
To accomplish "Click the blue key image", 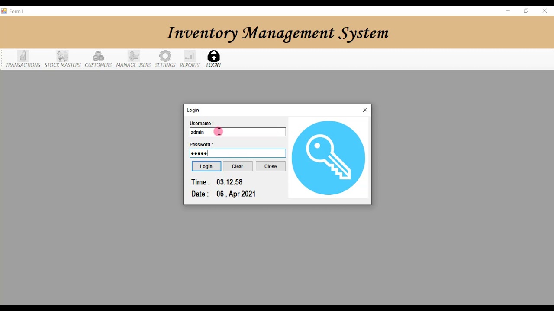I will (x=329, y=158).
